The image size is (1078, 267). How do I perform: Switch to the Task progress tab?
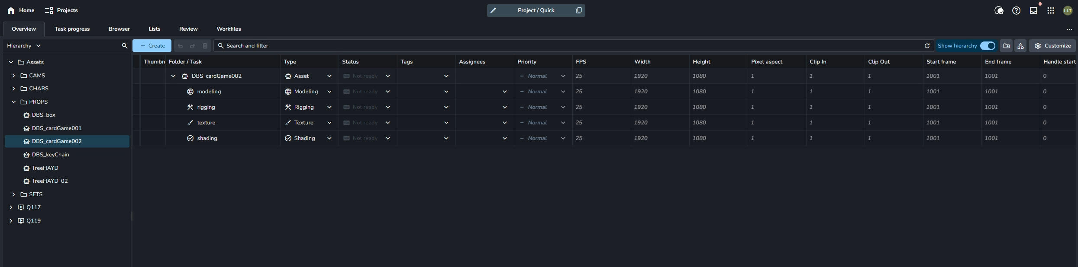(x=72, y=29)
